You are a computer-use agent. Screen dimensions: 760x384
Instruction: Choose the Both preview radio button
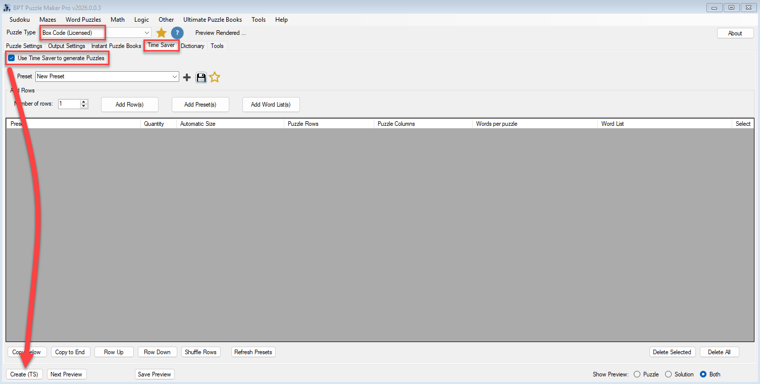click(703, 374)
